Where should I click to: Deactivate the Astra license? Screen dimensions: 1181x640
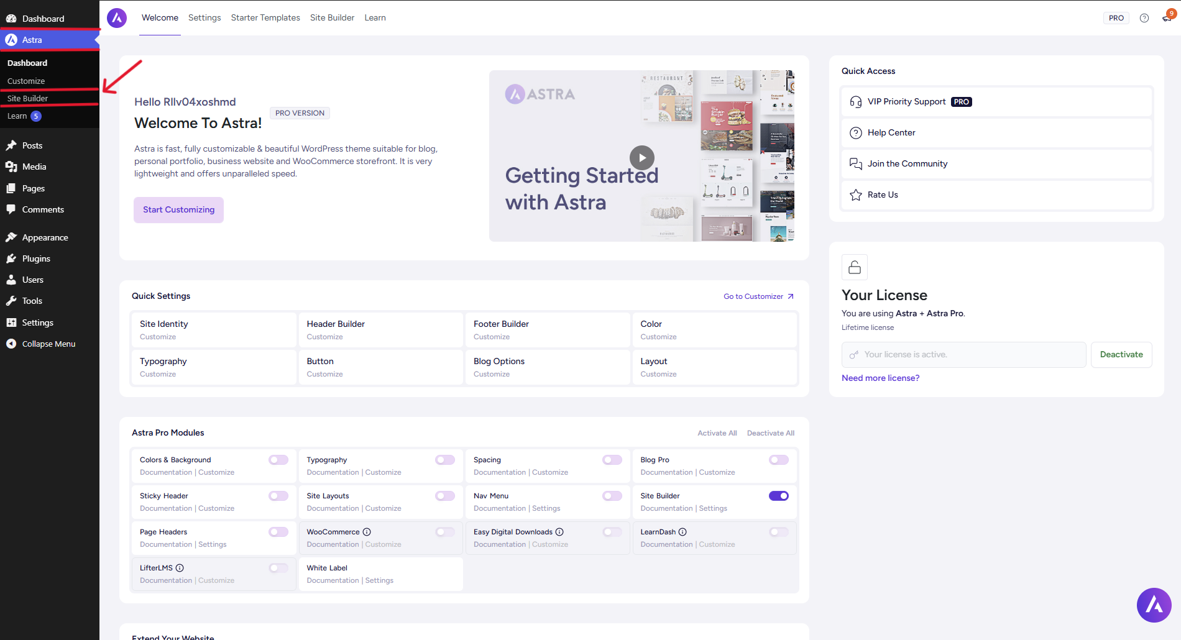tap(1121, 355)
